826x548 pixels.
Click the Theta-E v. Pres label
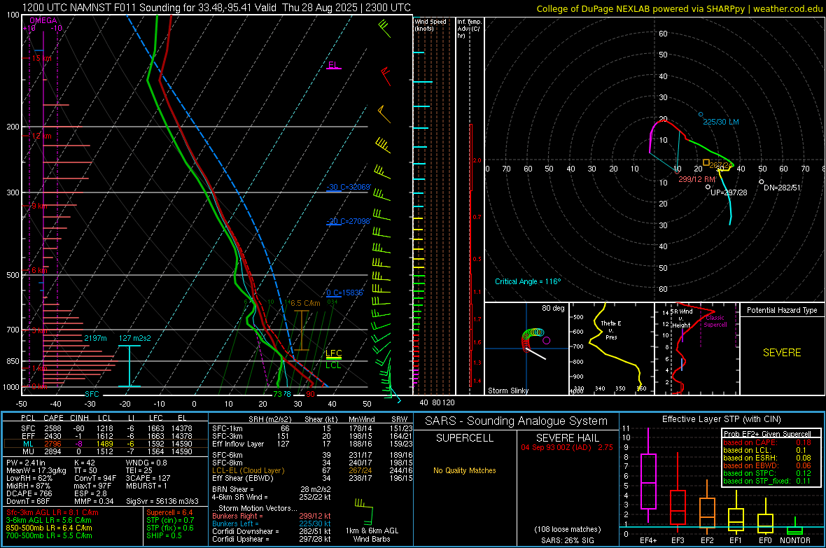[611, 330]
